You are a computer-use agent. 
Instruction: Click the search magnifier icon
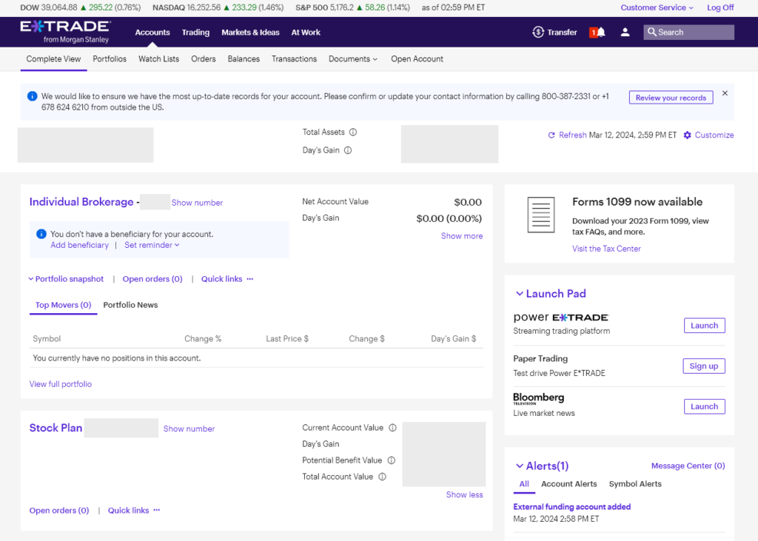(651, 32)
